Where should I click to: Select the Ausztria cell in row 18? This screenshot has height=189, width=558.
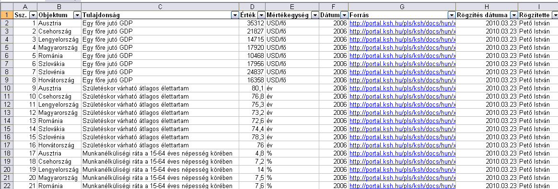59,154
